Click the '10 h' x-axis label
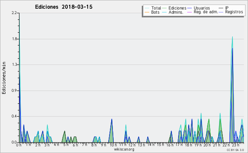This screenshot has width=248, height=153. pyautogui.click(x=113, y=145)
